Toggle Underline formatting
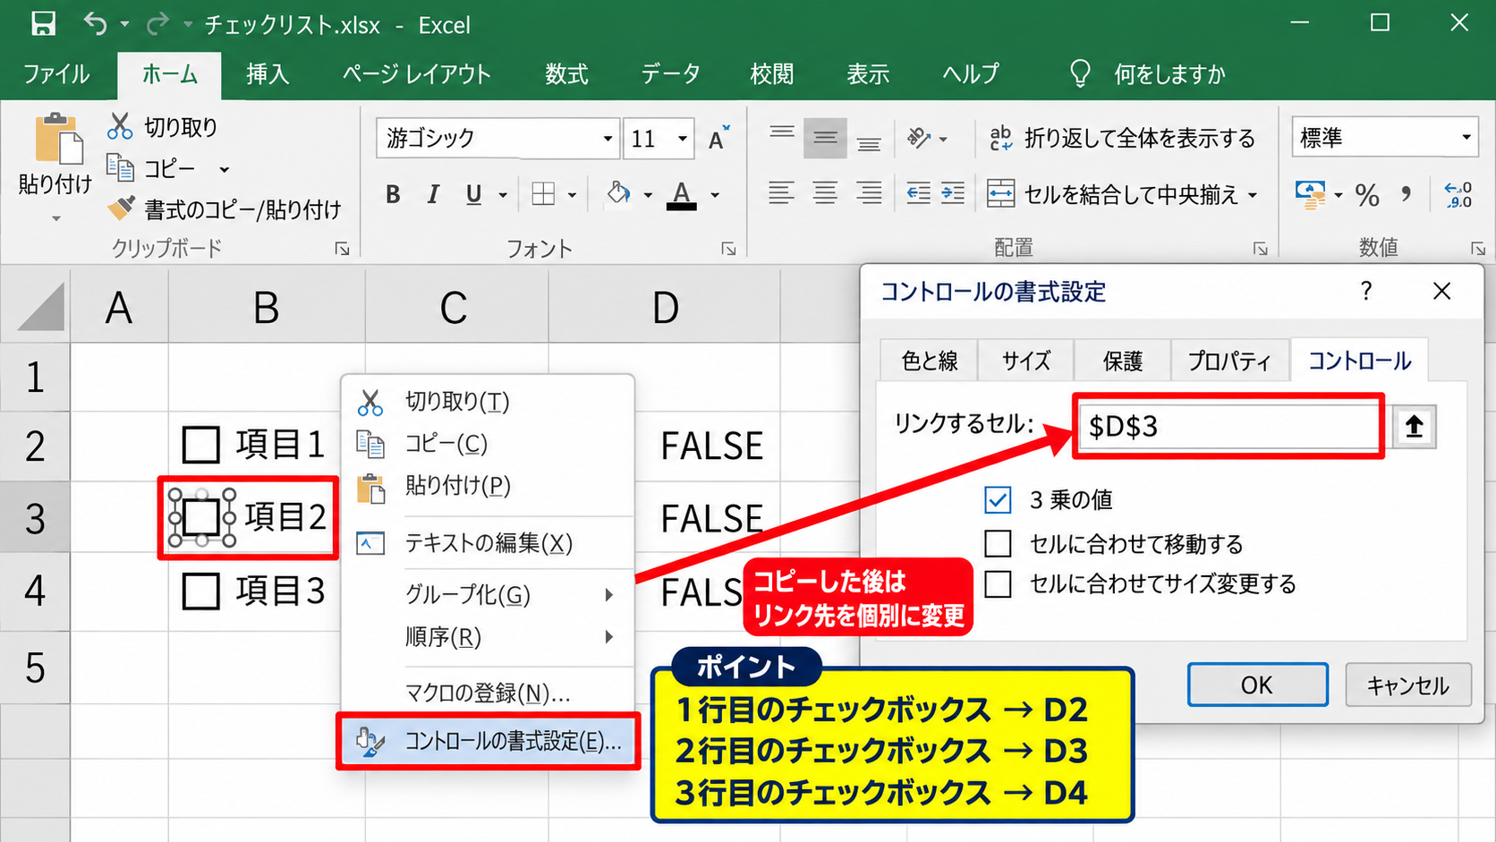 pos(473,194)
